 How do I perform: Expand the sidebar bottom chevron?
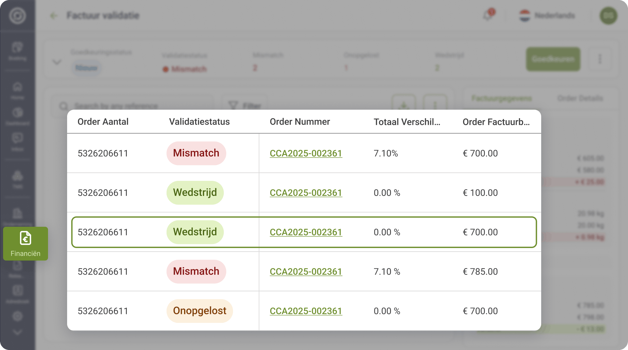tap(18, 332)
